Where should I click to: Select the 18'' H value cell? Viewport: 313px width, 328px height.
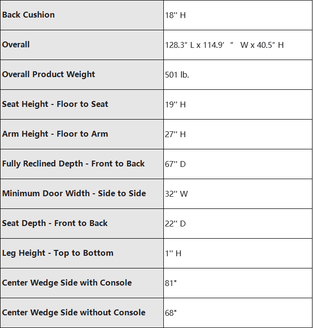238,15
